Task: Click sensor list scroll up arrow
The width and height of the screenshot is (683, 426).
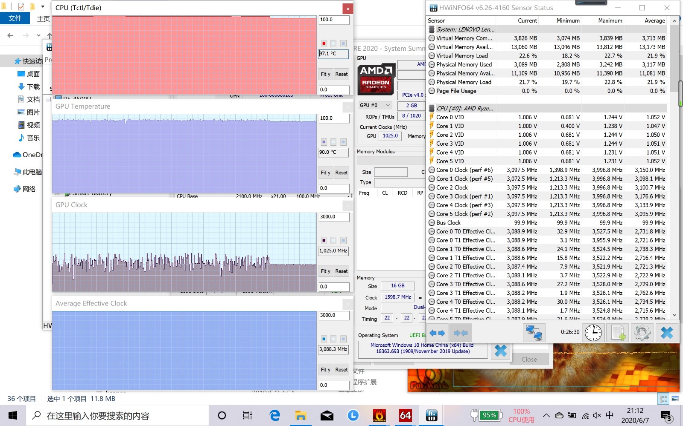Action: (674, 20)
